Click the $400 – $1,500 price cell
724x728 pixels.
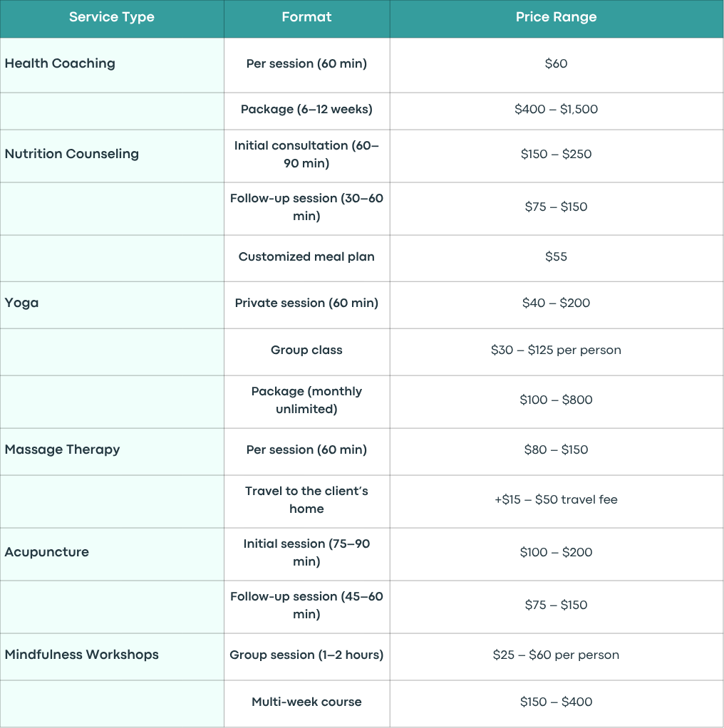[557, 111]
